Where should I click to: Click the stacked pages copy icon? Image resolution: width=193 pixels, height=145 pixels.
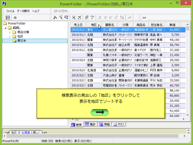pyautogui.click(x=87, y=18)
